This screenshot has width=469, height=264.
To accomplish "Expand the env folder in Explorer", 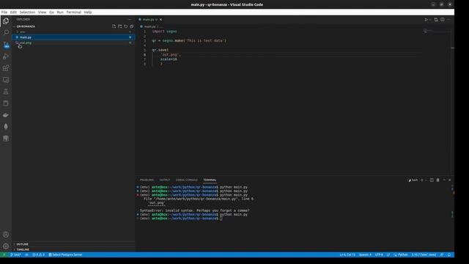I will coord(73,32).
